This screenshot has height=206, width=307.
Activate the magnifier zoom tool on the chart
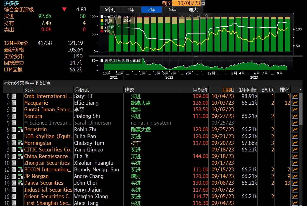point(206,16)
